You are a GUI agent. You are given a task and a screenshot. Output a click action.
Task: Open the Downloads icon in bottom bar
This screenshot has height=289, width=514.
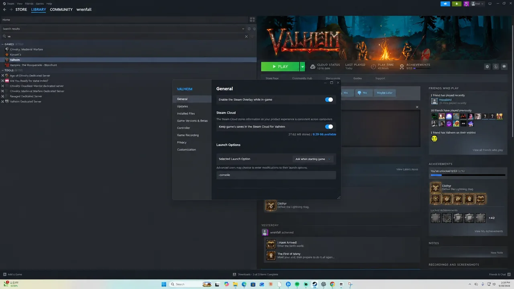pyautogui.click(x=235, y=275)
